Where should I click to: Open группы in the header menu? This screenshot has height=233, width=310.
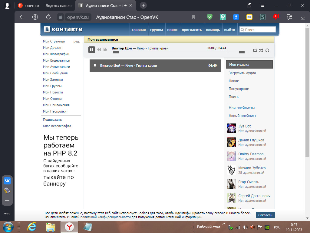point(157,30)
